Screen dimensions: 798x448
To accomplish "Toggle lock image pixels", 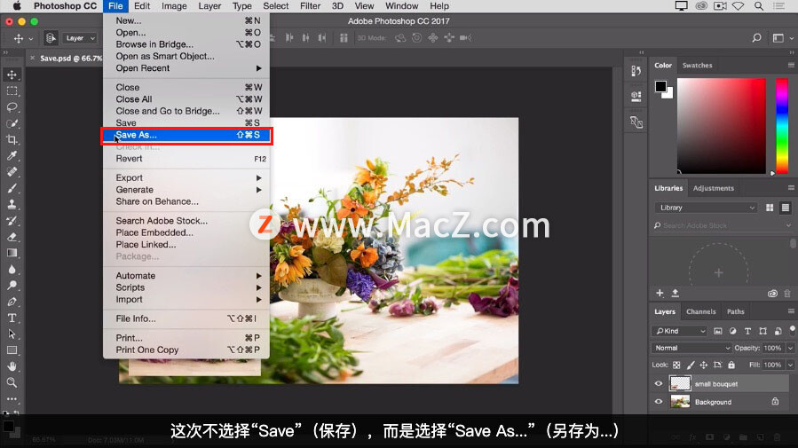I will pos(690,365).
